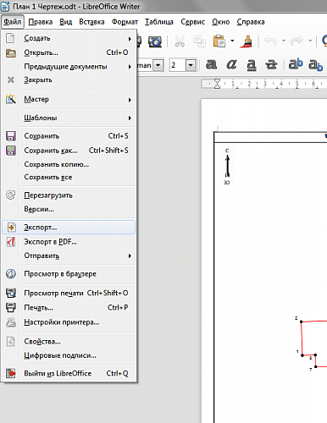Open the Правка menu
327x423 pixels.
pyautogui.click(x=41, y=22)
